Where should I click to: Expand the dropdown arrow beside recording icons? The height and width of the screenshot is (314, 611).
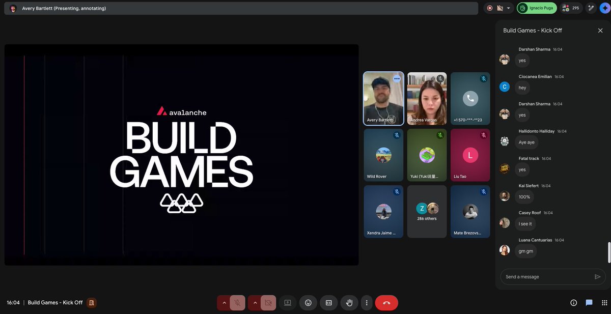pos(508,8)
